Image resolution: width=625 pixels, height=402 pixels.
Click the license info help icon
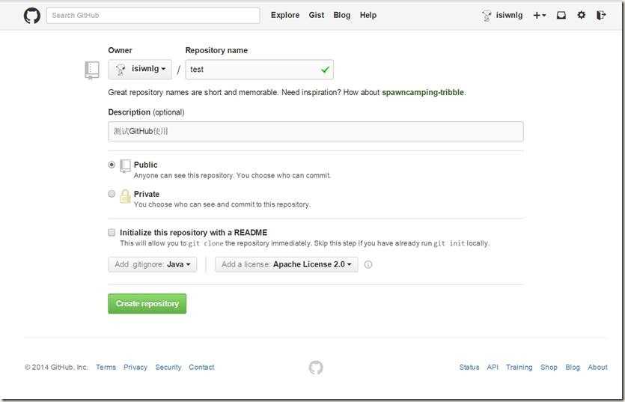(x=368, y=264)
